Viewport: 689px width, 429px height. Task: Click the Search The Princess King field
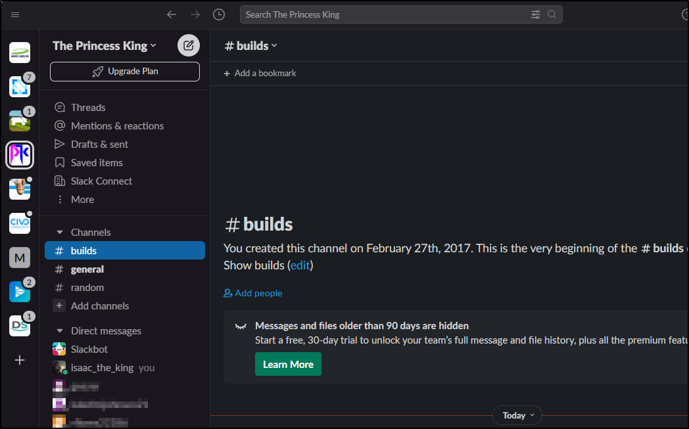tap(401, 14)
